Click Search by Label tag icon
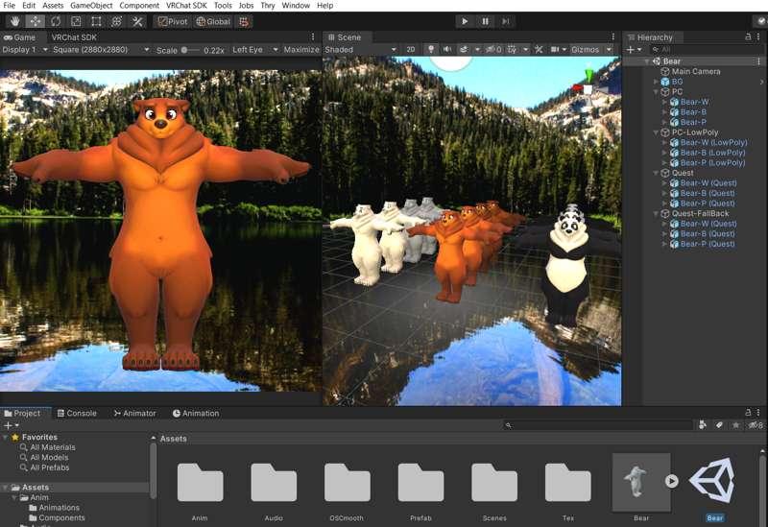 pyautogui.click(x=719, y=425)
